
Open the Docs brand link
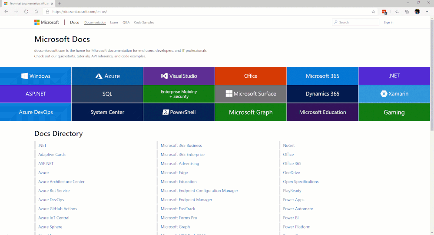(x=74, y=23)
